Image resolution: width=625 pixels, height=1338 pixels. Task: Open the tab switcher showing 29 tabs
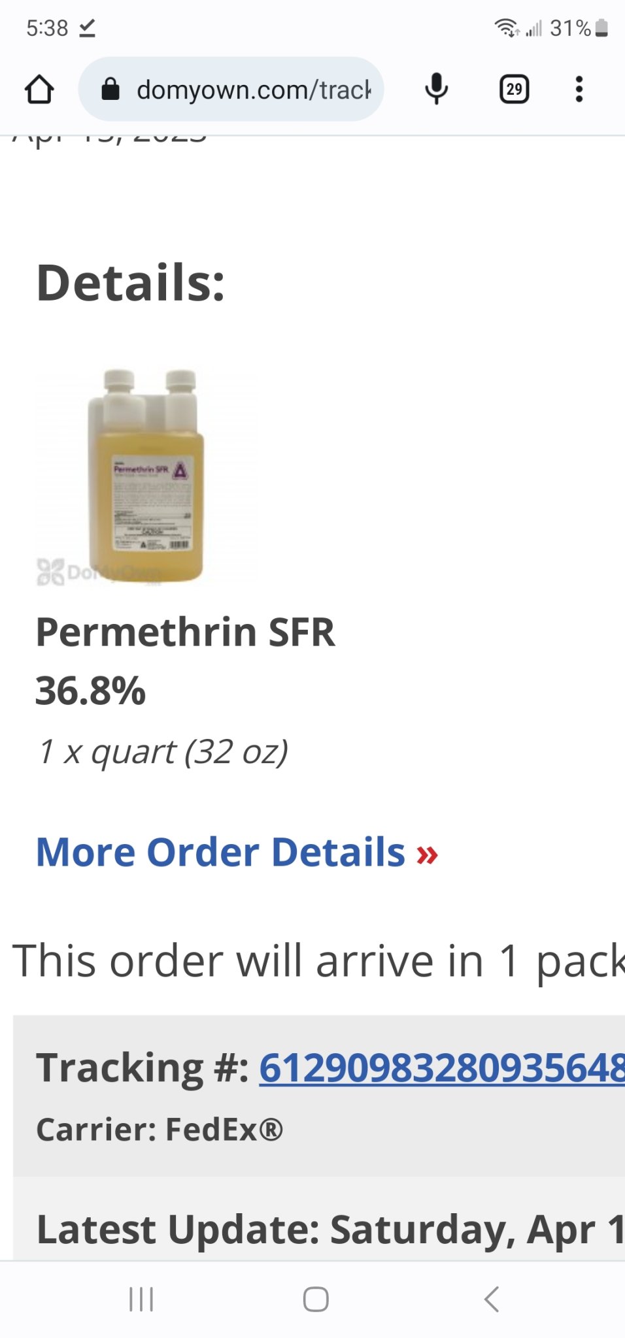[515, 90]
